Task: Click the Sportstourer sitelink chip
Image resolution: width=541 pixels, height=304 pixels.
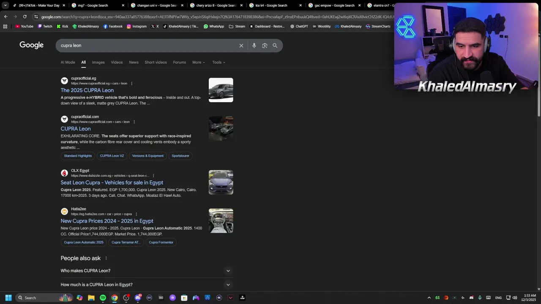Action: click(x=180, y=156)
